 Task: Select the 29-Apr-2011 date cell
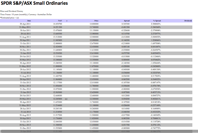[25, 24]
